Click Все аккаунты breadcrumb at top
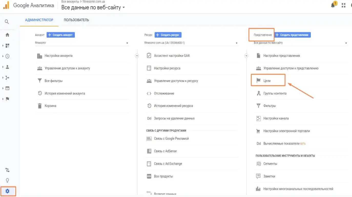 tap(70, 2)
